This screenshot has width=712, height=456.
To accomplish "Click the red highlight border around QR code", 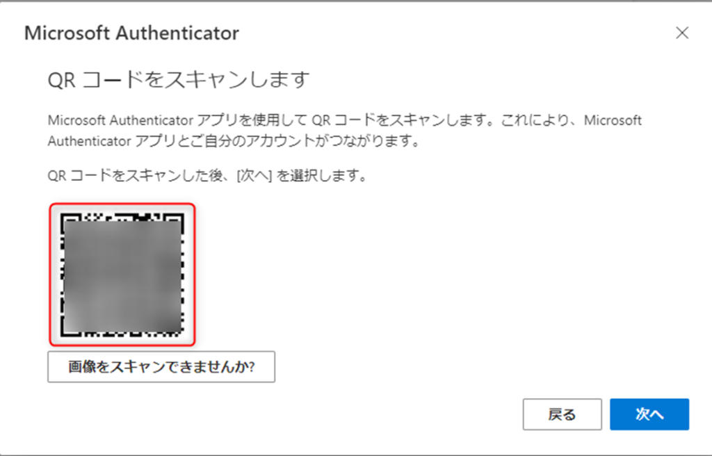I will pos(122,204).
